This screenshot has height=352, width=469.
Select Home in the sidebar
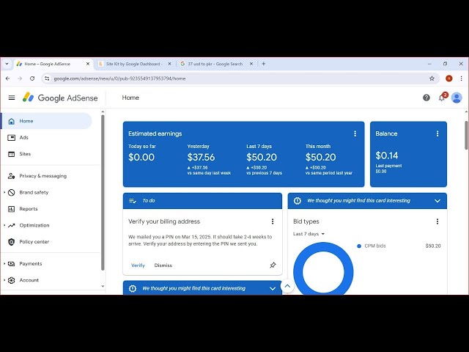[x=47, y=121]
